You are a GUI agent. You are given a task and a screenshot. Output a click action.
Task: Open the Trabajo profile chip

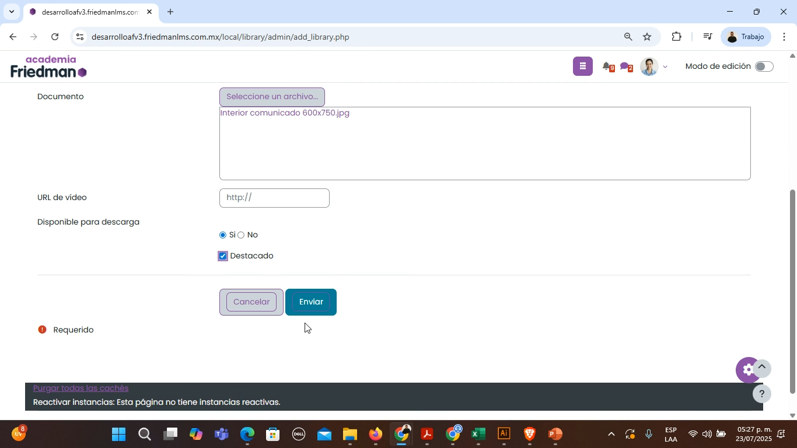click(746, 37)
